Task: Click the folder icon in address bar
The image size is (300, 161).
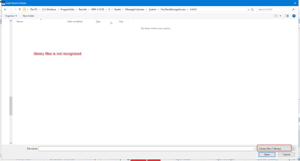Action: coord(25,9)
